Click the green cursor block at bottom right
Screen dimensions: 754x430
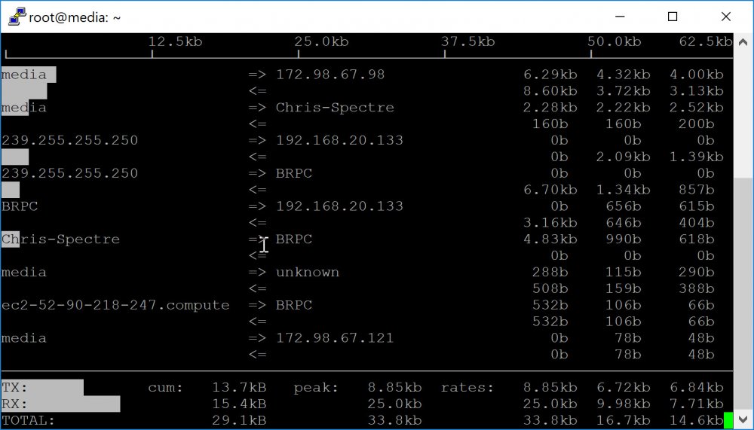[x=728, y=420]
